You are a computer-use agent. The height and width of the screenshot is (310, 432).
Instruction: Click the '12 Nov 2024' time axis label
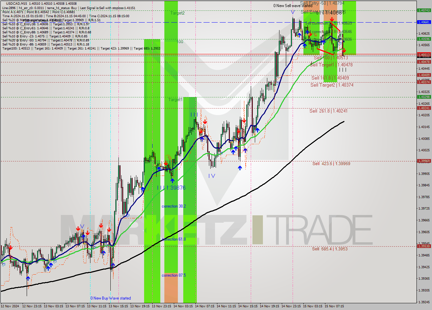point(10,306)
